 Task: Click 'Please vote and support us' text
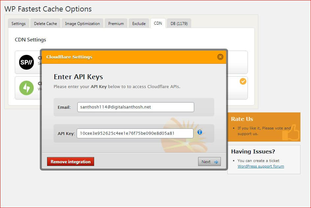(264, 131)
